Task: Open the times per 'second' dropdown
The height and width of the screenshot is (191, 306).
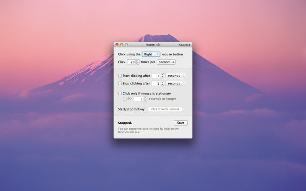Action: tap(166, 62)
